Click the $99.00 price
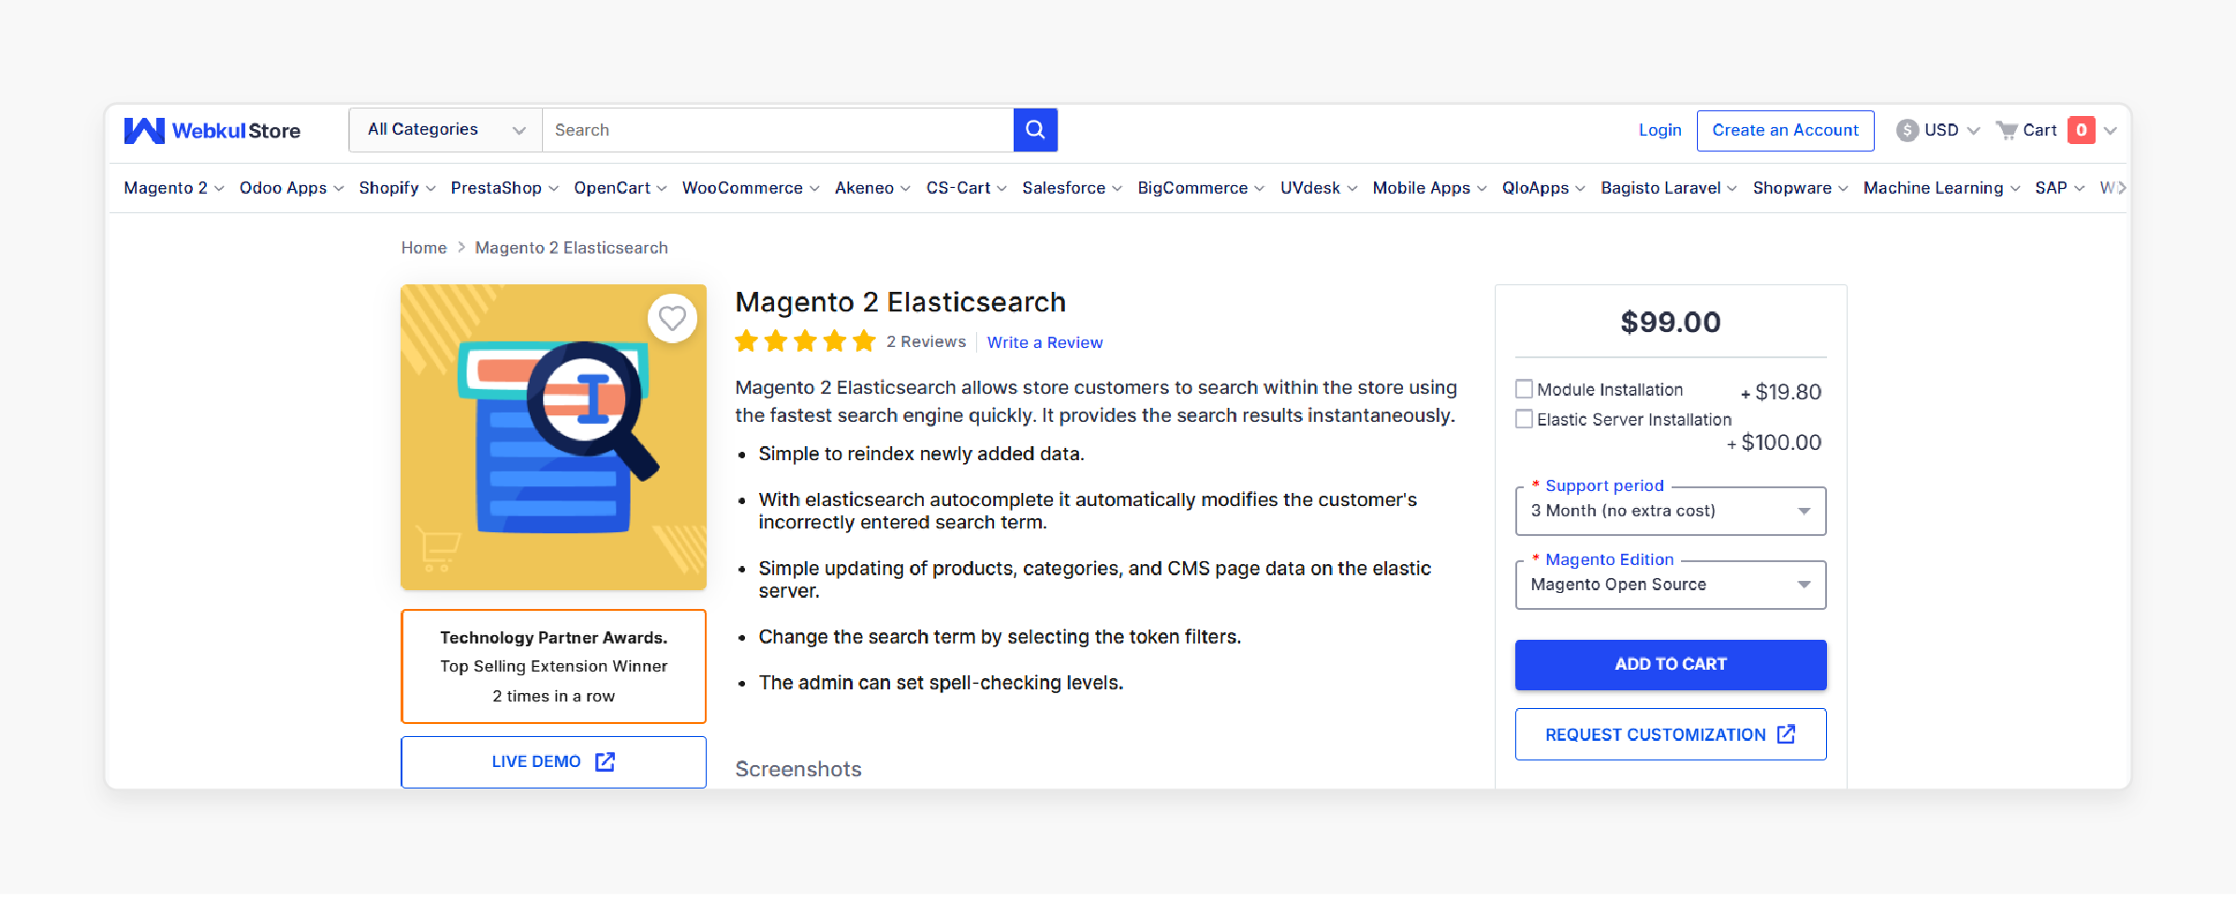The height and width of the screenshot is (897, 2236). coord(1671,322)
